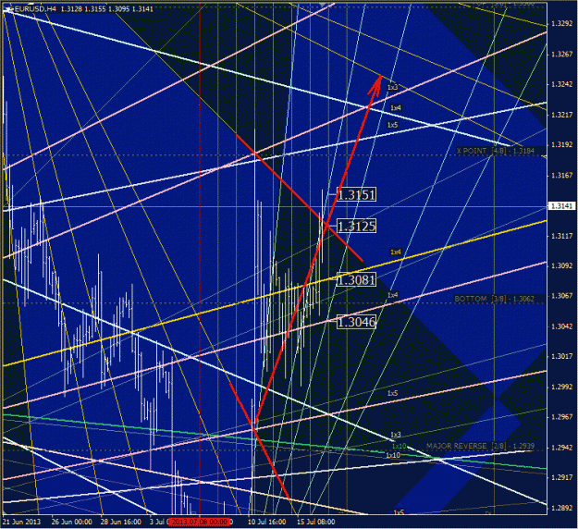Screen dimensions: 578x529
Task: Select the X POINT [4/8] - 1.3184 label
Action: coord(496,151)
